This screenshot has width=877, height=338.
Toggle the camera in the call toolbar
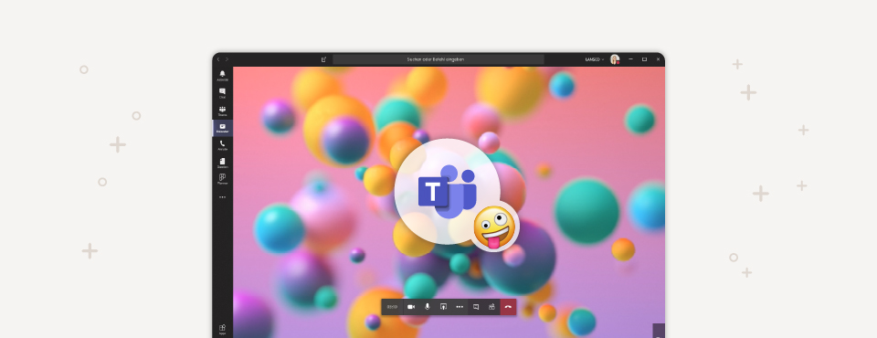click(411, 307)
